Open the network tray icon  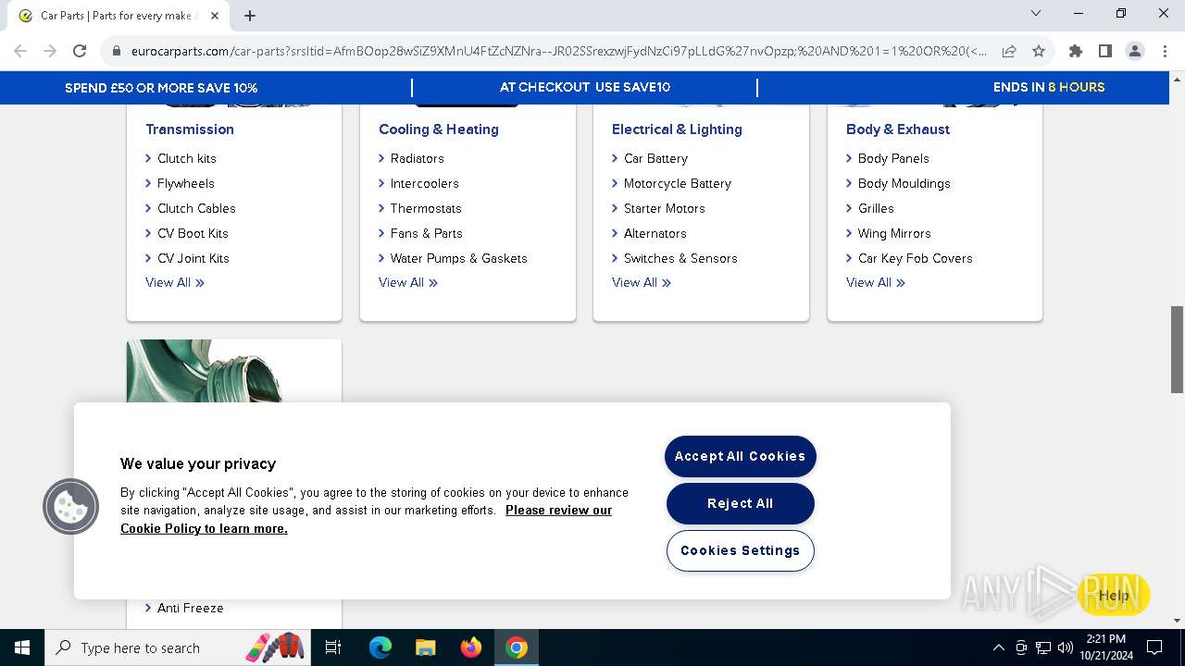coord(1043,647)
